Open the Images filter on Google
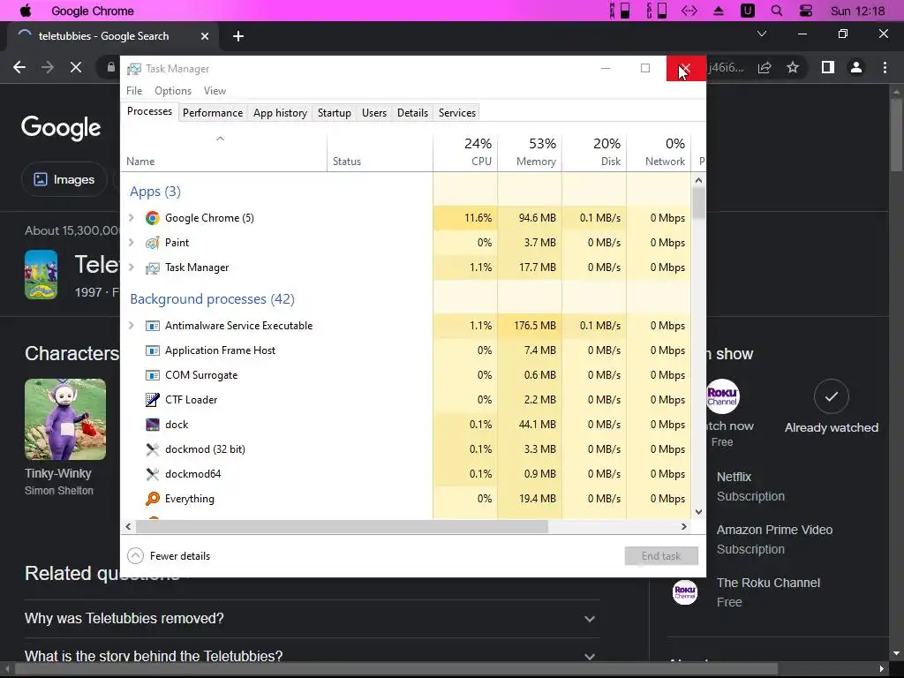 [x=64, y=179]
